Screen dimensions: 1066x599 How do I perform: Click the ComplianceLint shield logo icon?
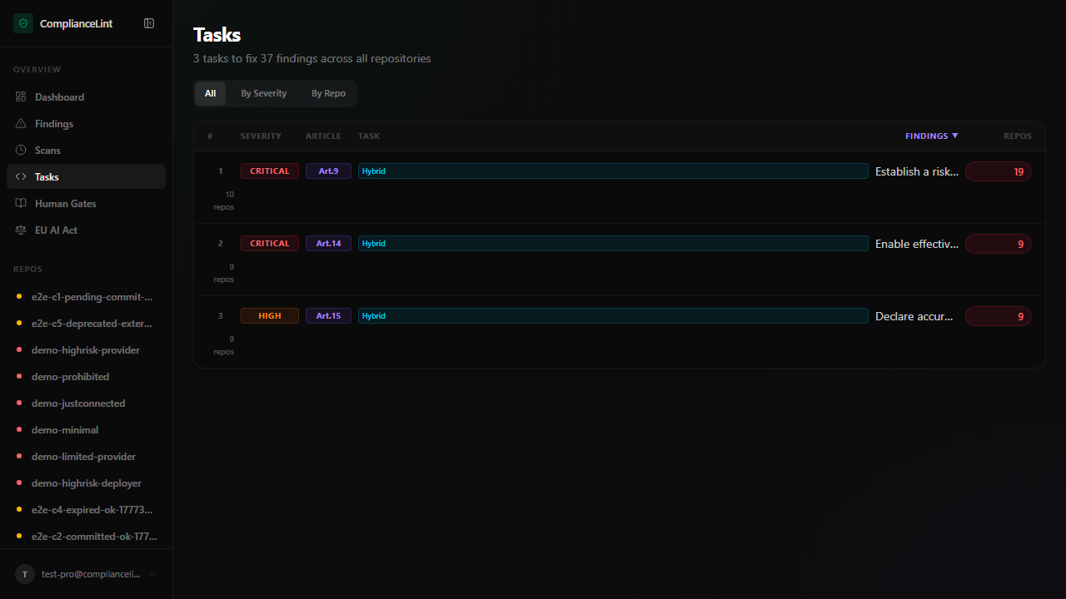coord(23,23)
